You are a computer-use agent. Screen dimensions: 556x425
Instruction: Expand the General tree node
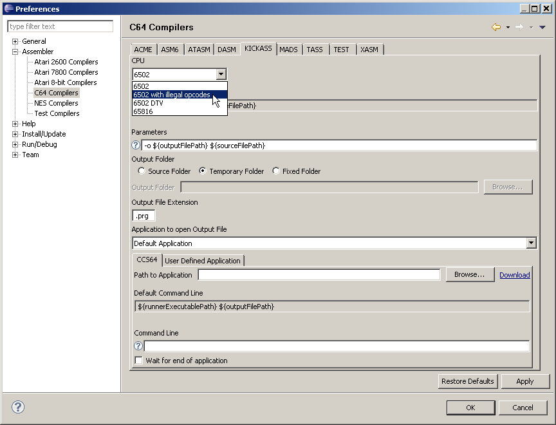coord(15,41)
